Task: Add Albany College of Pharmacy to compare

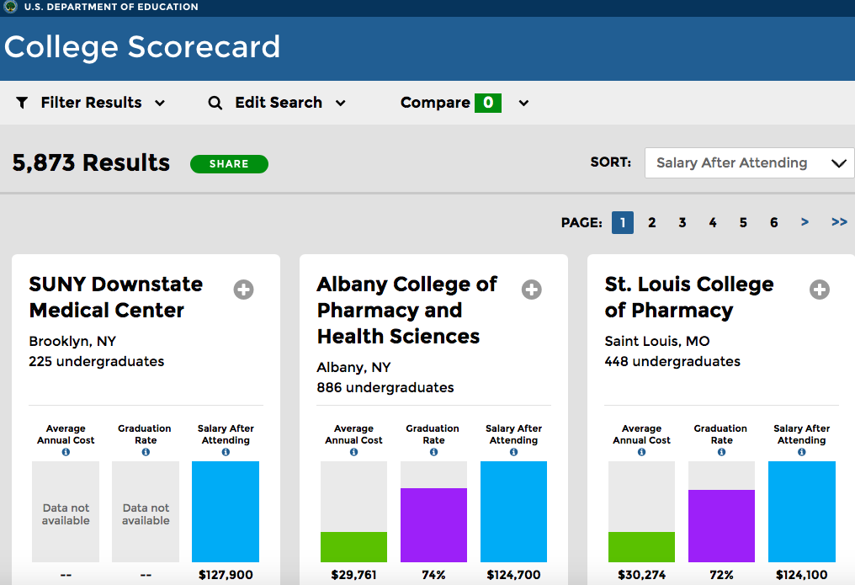Action: coord(532,290)
